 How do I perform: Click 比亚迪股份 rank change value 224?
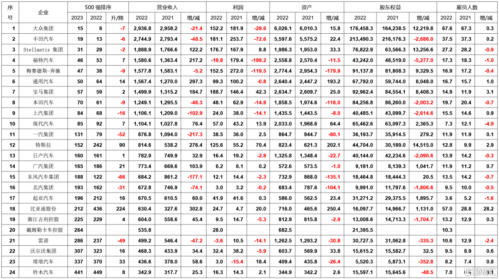click(x=121, y=209)
